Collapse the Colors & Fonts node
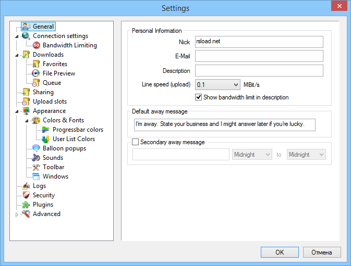 (27, 121)
